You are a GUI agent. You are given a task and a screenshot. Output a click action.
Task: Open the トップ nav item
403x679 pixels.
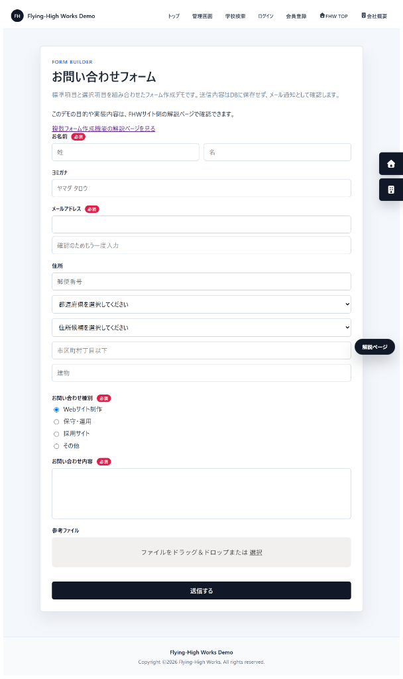174,16
